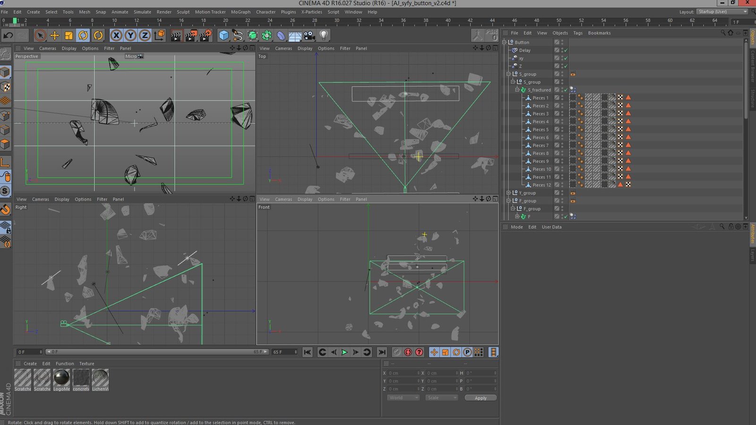Click the record active objects button
The width and height of the screenshot is (756, 425).
(x=408, y=352)
